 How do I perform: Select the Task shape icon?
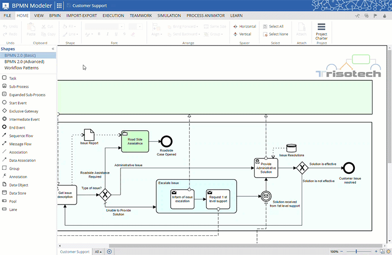4,78
